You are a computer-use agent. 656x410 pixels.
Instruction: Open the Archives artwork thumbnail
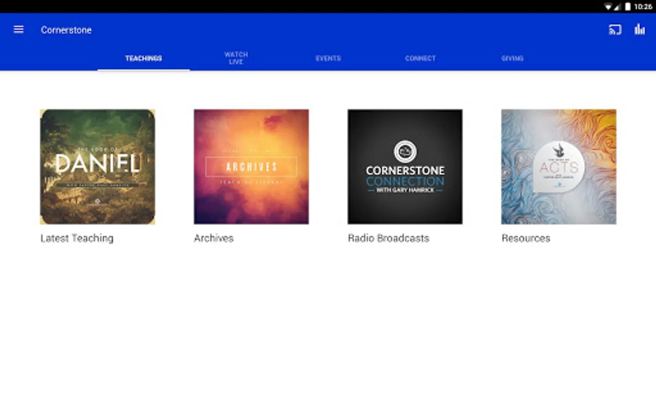tap(251, 167)
